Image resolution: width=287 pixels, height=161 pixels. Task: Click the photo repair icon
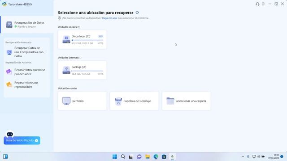(9, 72)
